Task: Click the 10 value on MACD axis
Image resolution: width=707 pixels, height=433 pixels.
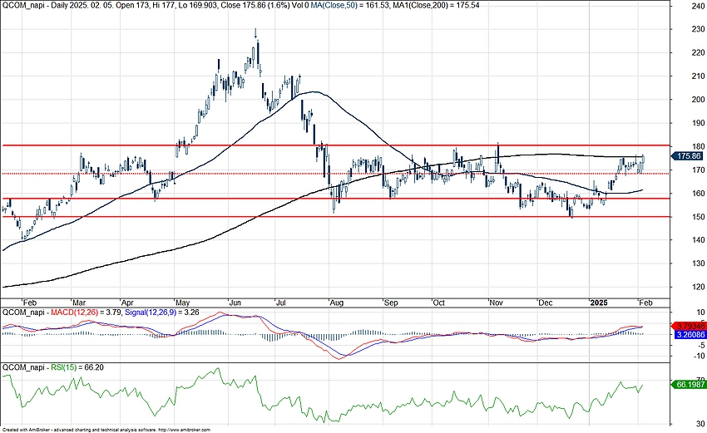Action: point(700,312)
